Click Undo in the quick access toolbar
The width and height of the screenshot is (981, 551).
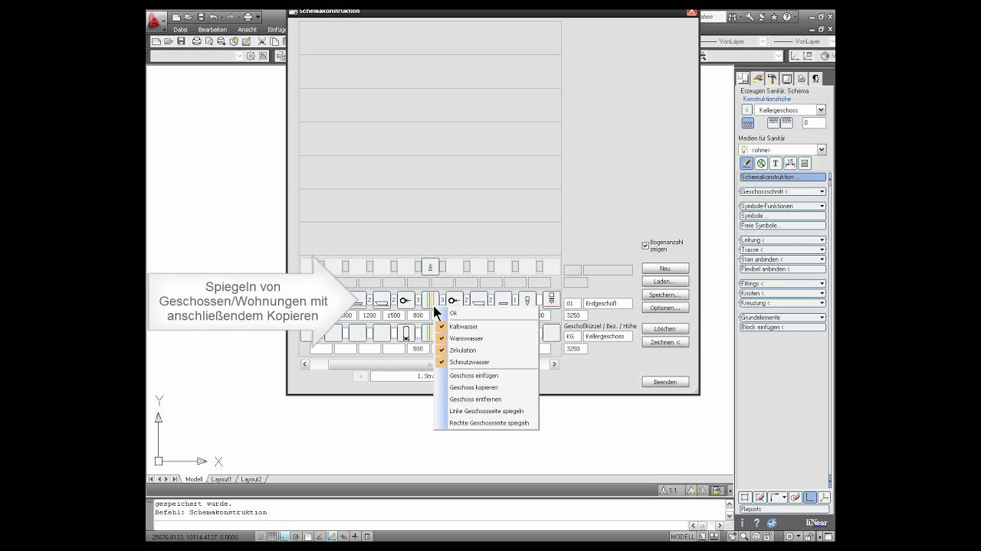click(213, 17)
